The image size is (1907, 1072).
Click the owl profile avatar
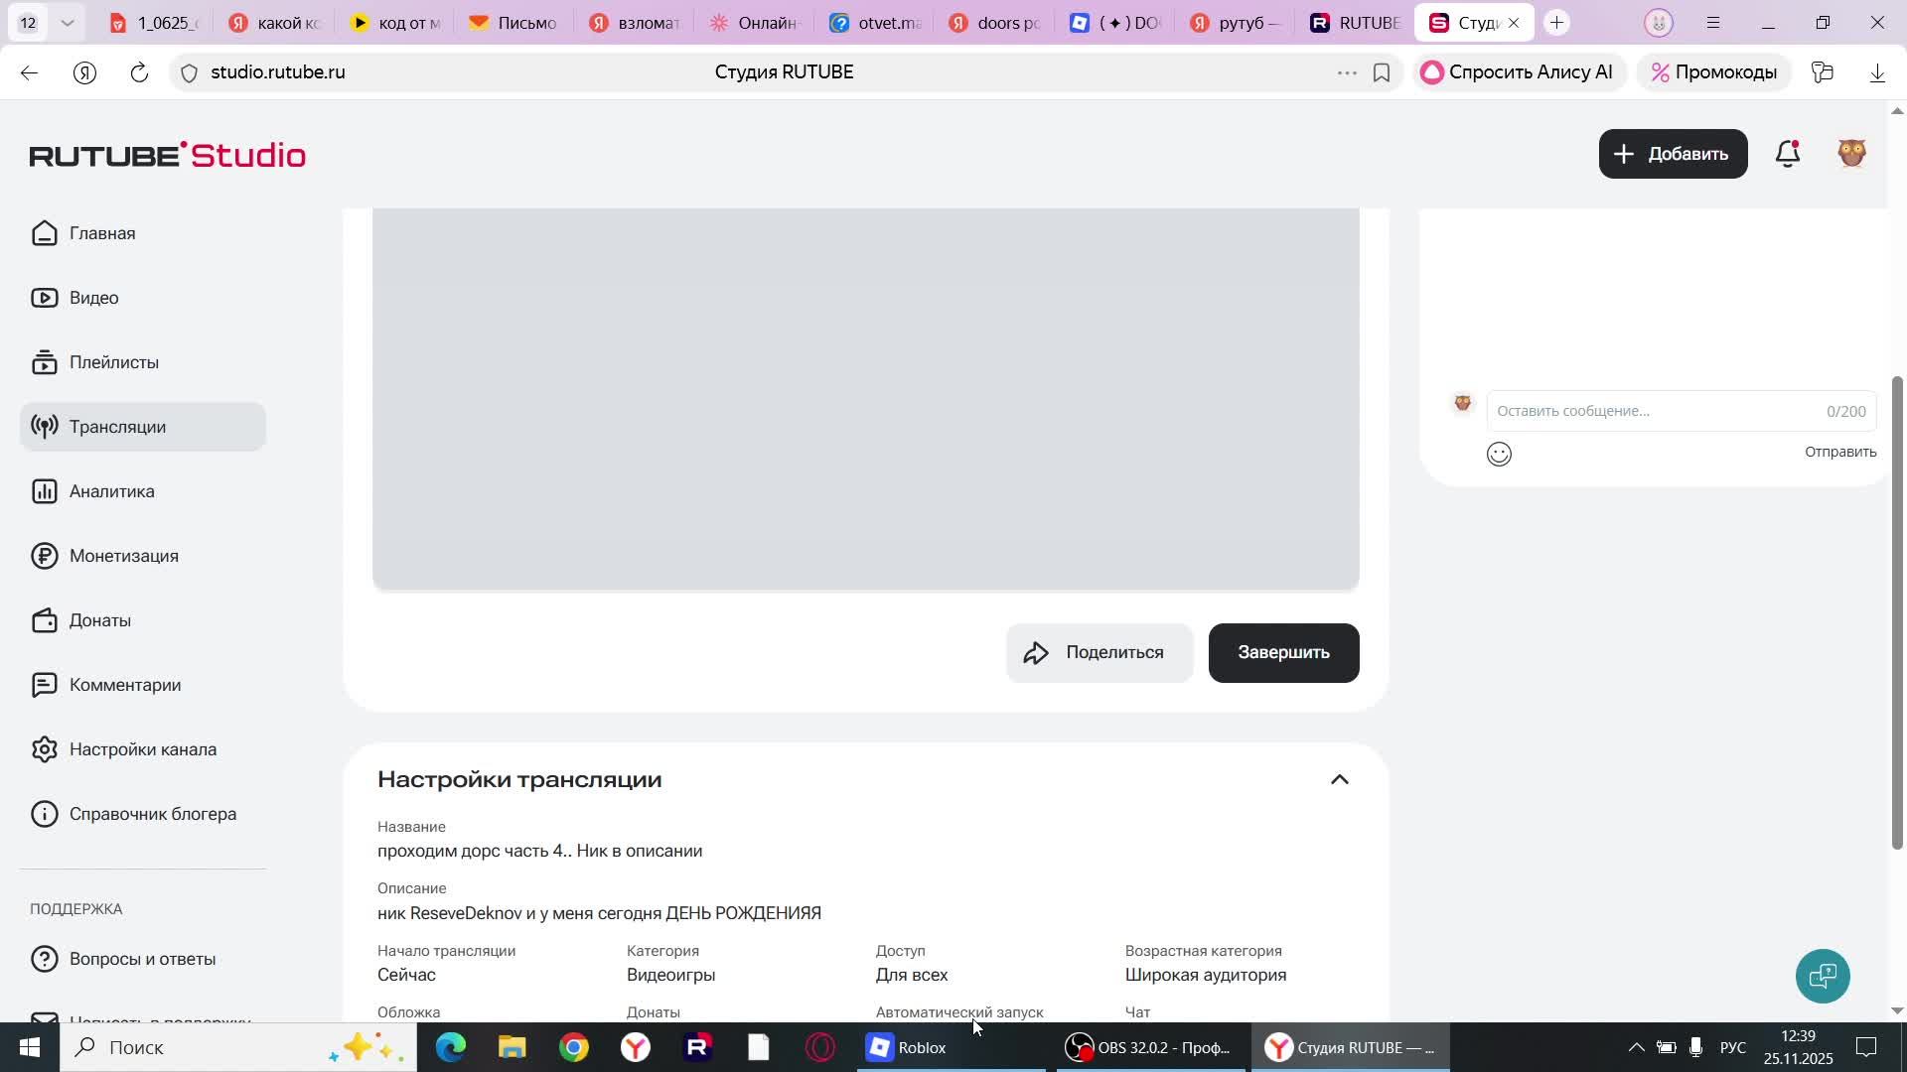pyautogui.click(x=1851, y=154)
